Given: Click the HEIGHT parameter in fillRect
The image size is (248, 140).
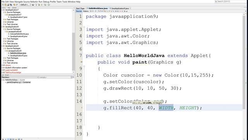Looking at the screenshot, I should (188, 108).
